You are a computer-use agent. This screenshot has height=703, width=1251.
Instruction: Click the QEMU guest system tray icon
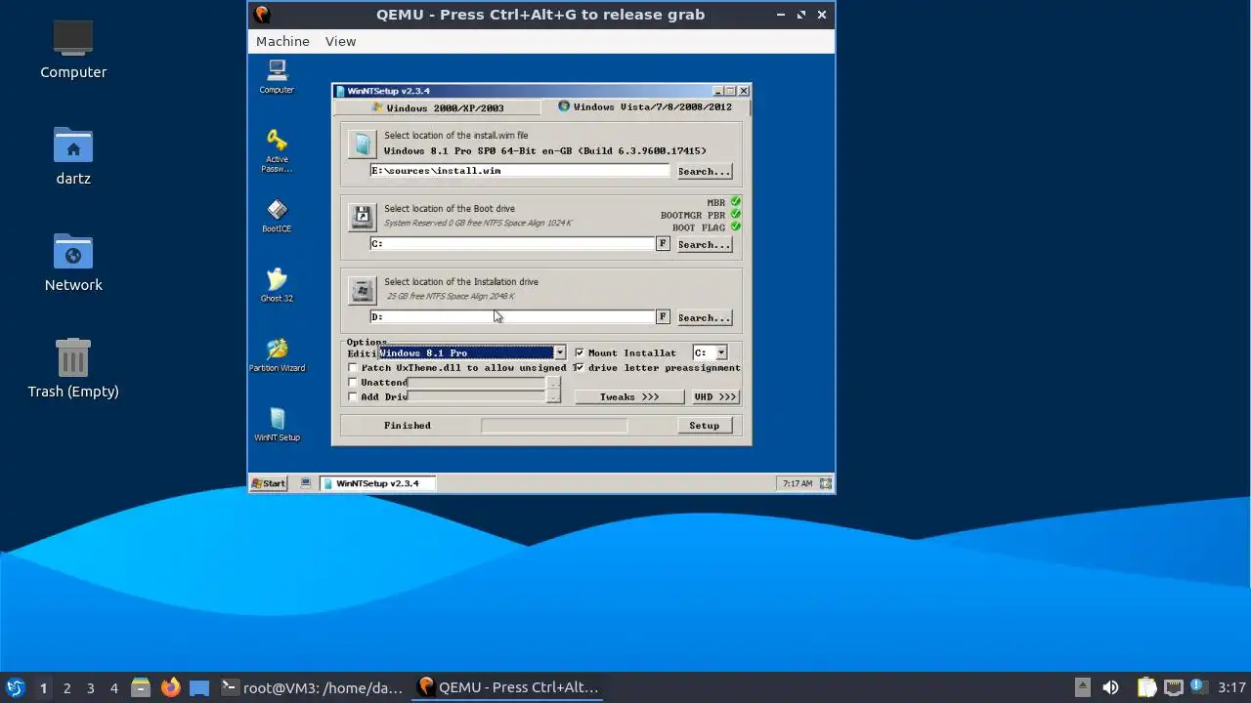pos(826,483)
